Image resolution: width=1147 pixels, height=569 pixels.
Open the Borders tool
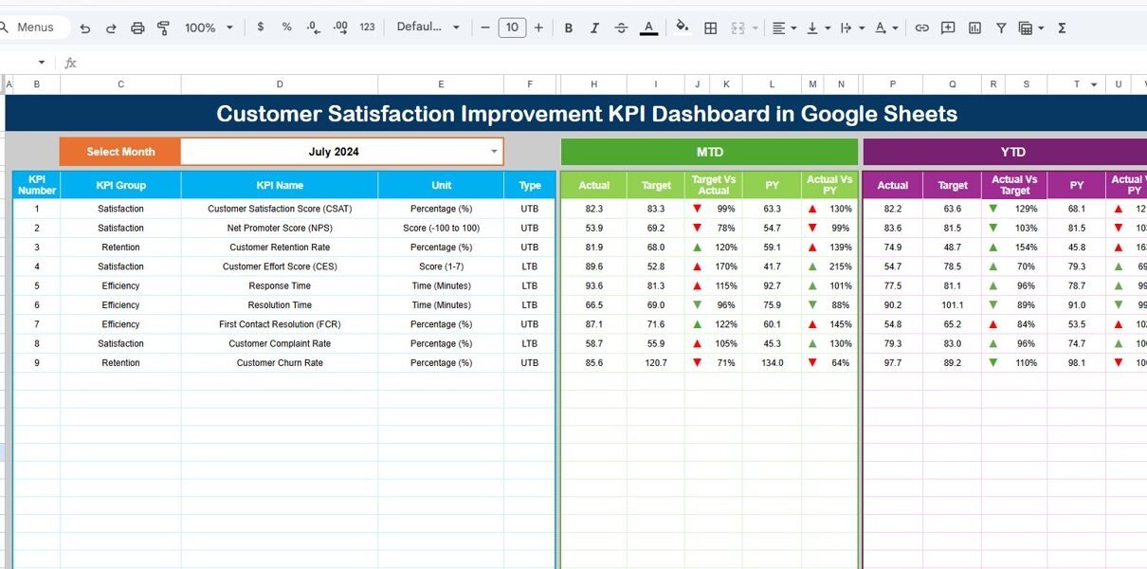click(x=710, y=28)
